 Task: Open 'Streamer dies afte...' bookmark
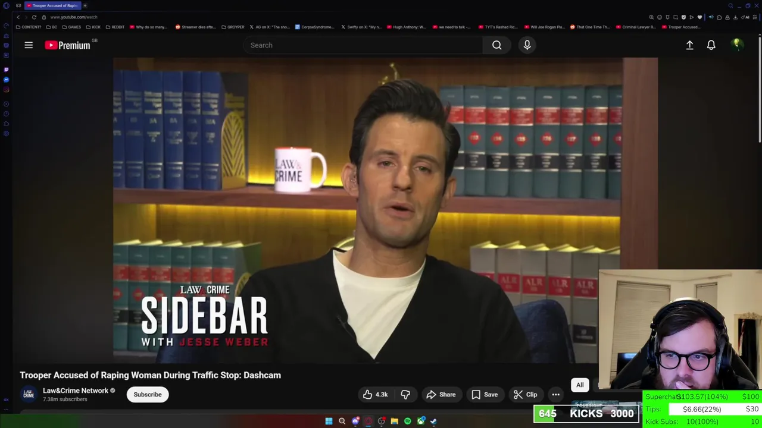point(195,27)
